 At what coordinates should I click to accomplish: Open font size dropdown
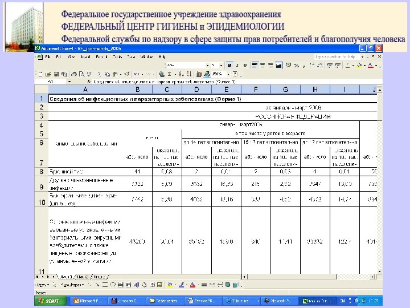[221, 65]
